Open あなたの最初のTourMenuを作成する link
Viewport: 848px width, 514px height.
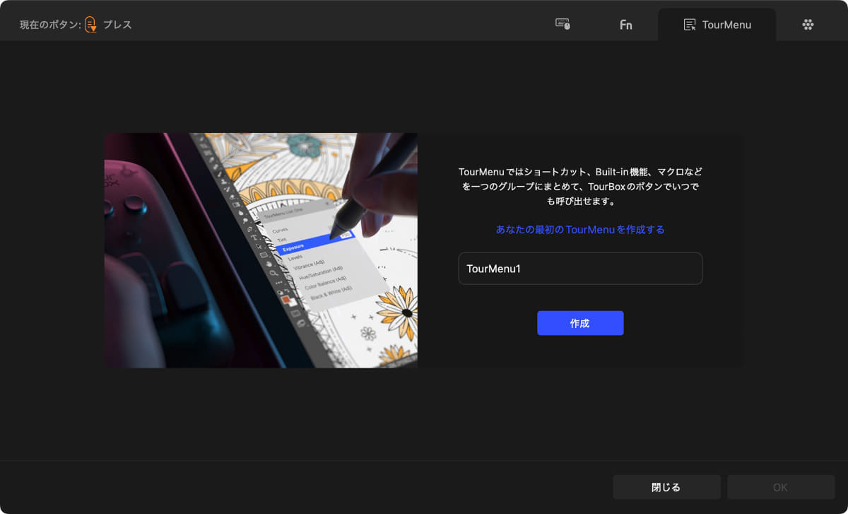580,229
